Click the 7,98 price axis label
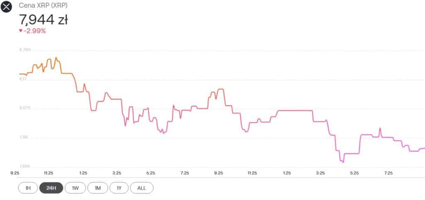The height and width of the screenshot is (200, 425). [24, 137]
